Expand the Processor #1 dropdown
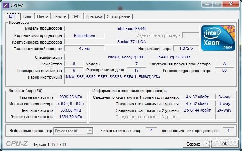 pyautogui.click(x=90, y=131)
